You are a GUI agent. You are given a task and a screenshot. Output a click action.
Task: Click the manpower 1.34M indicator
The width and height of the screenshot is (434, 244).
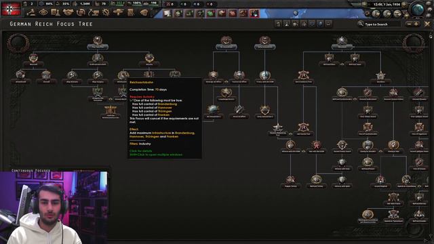[82, 3]
